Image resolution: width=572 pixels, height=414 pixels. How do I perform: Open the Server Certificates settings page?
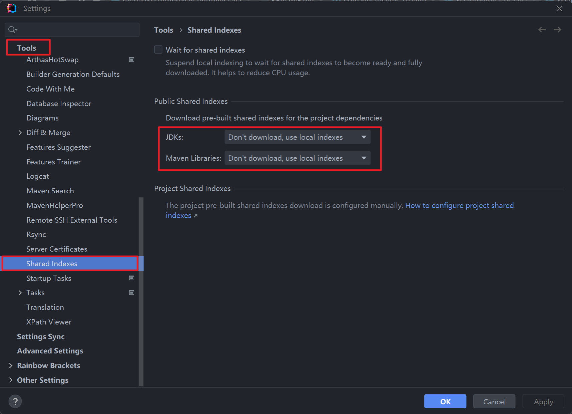(x=57, y=249)
